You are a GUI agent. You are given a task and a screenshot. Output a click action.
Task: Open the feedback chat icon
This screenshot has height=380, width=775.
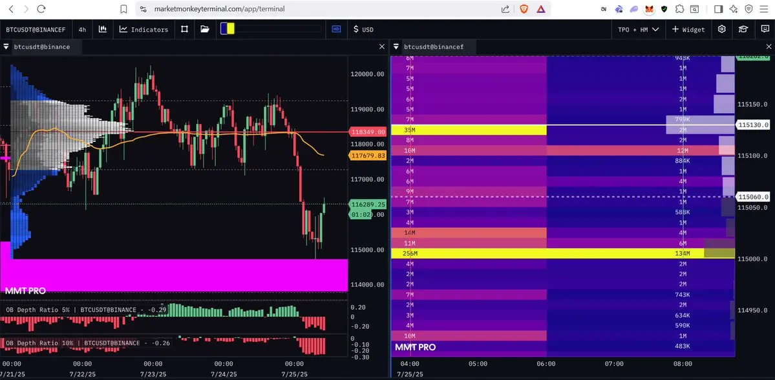765,29
